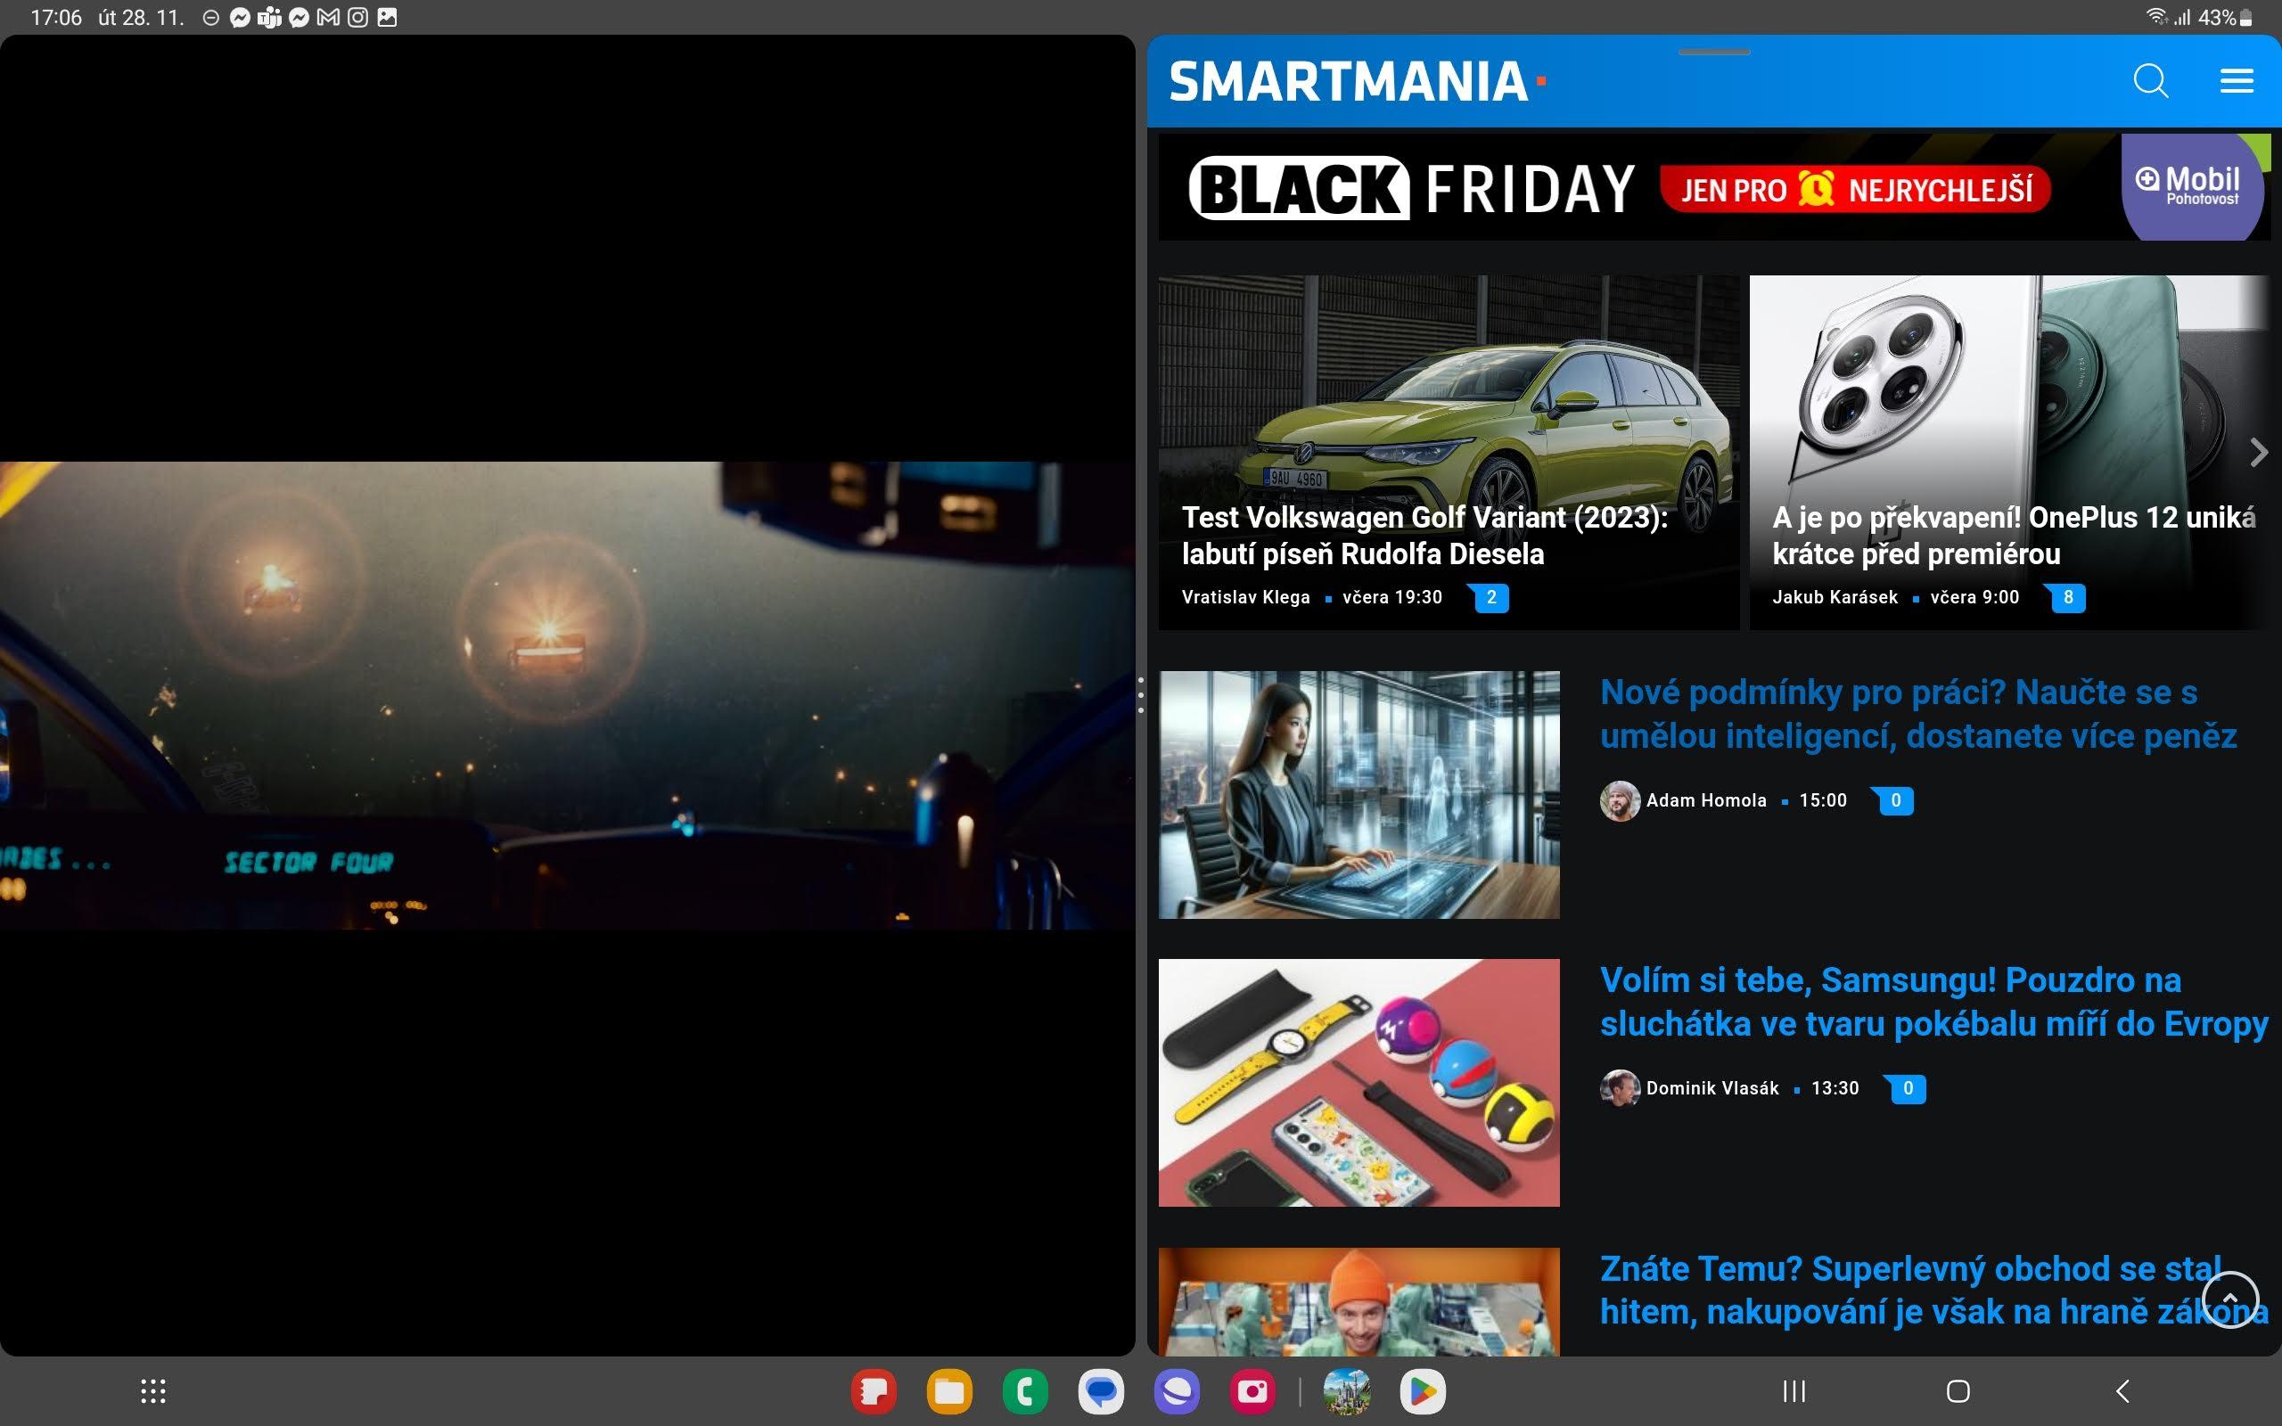Open thumbnail of woman at holographic desk
Screen dimensions: 2282x1426
coord(1359,795)
